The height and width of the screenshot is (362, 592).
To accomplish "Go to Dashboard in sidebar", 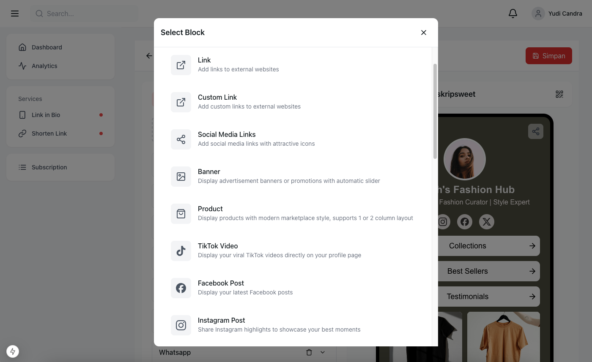I will click(47, 47).
